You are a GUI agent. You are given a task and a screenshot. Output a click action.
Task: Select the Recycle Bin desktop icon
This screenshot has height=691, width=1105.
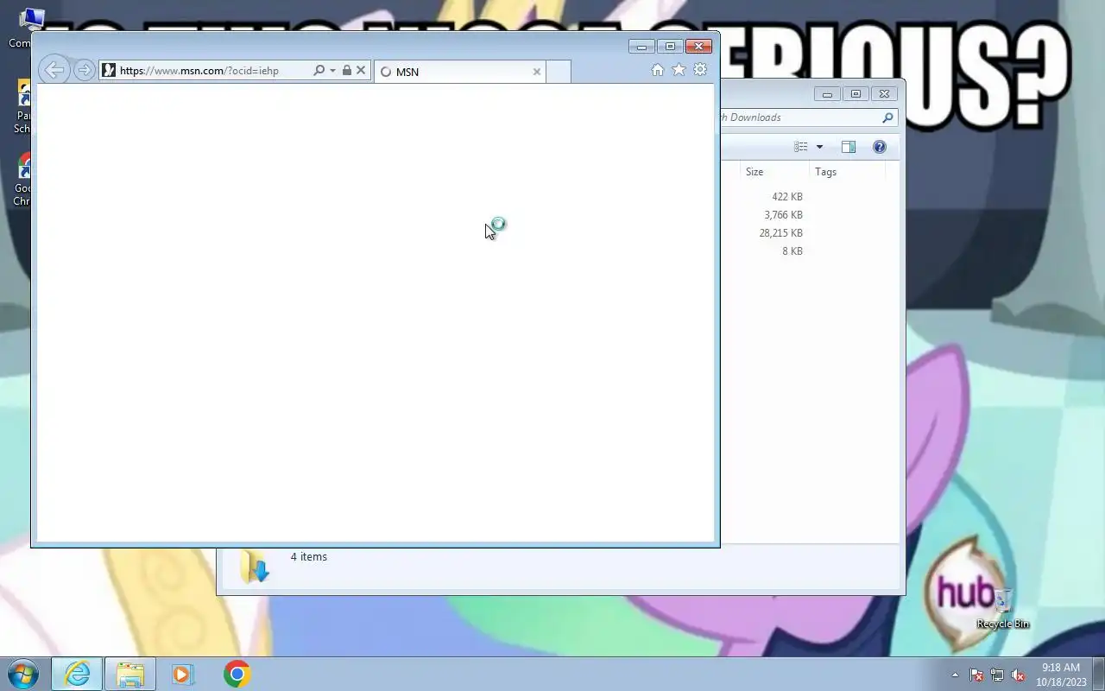1003,608
